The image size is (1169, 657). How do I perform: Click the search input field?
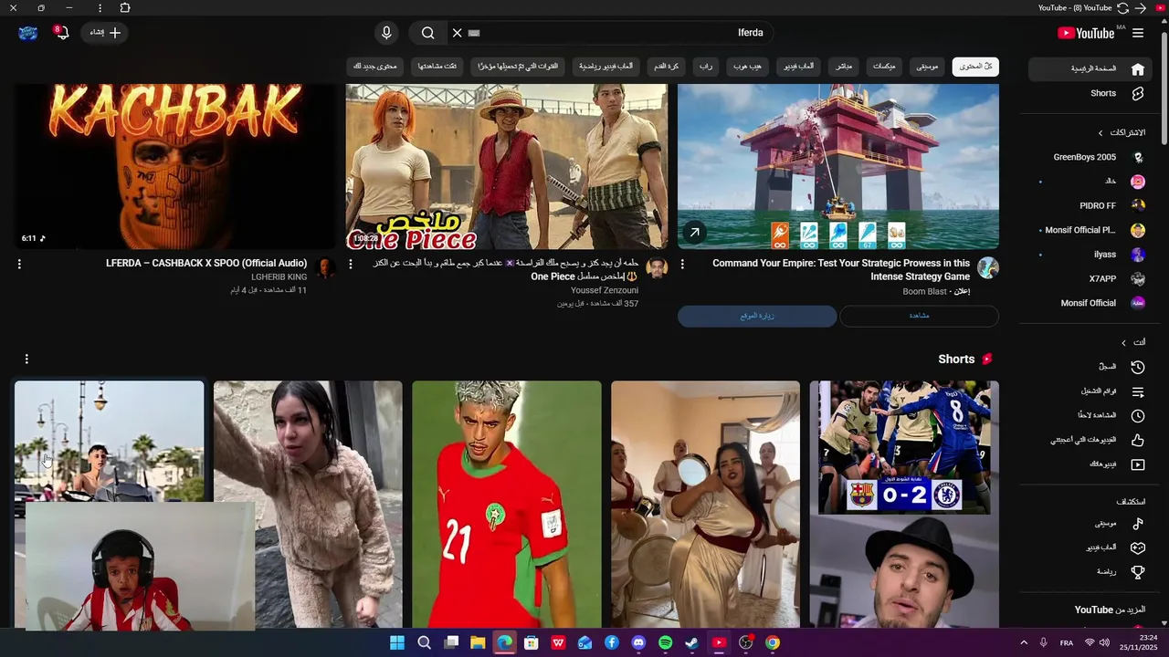pyautogui.click(x=612, y=33)
